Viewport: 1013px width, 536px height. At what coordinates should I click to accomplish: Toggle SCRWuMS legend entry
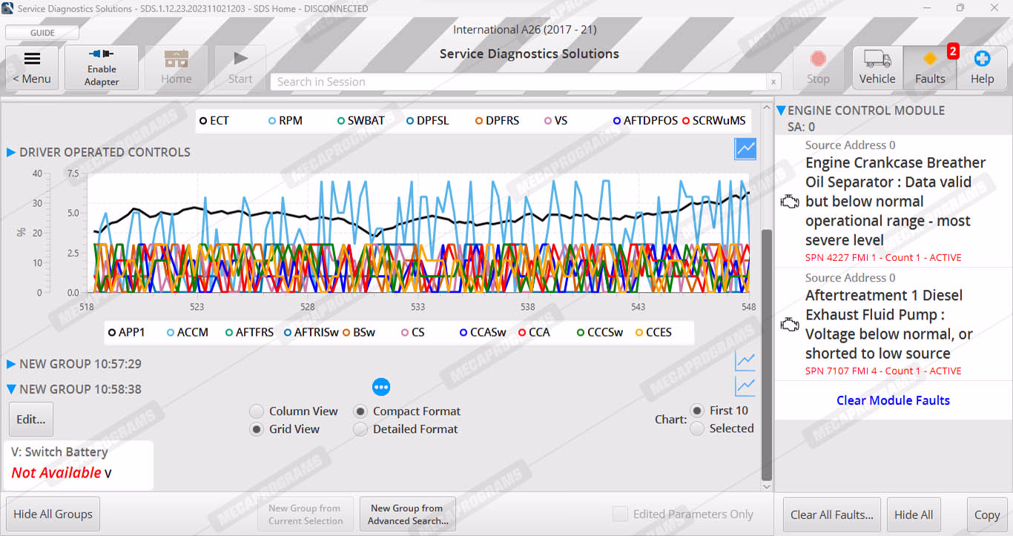point(714,120)
